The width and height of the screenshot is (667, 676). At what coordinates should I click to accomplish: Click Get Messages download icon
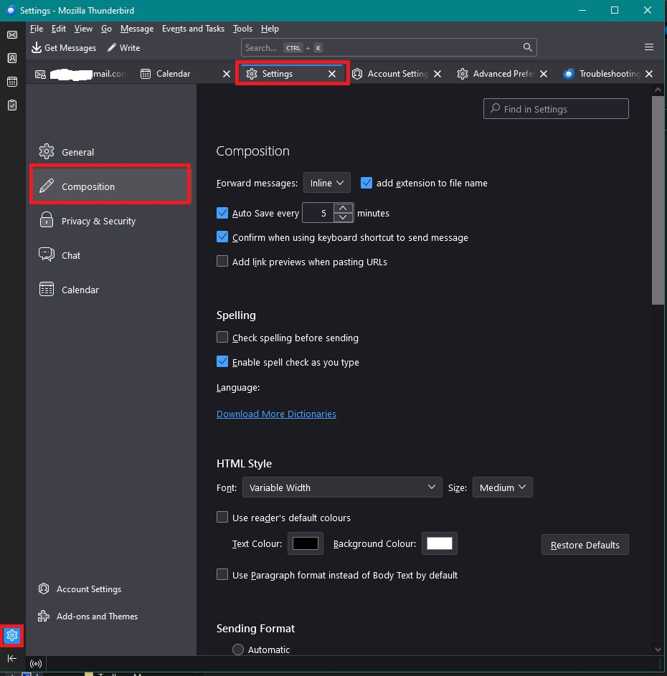(37, 47)
